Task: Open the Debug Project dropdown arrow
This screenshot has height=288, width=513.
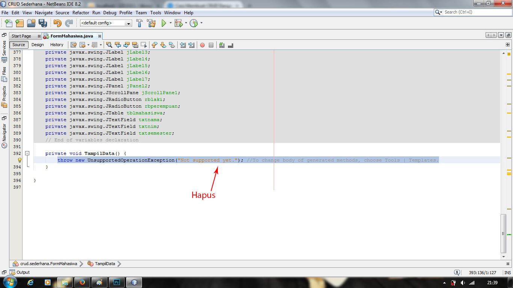Action: 186,23
